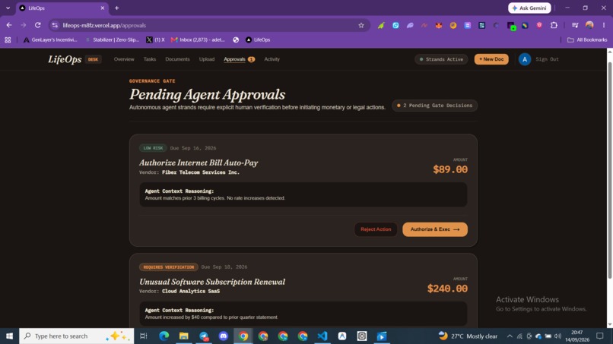The image size is (613, 344).
Task: Open the Chrome three-dot menu
Action: tap(604, 25)
